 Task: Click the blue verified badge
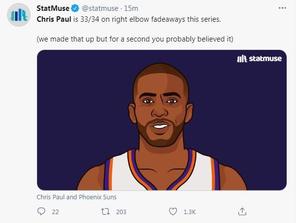(x=76, y=8)
